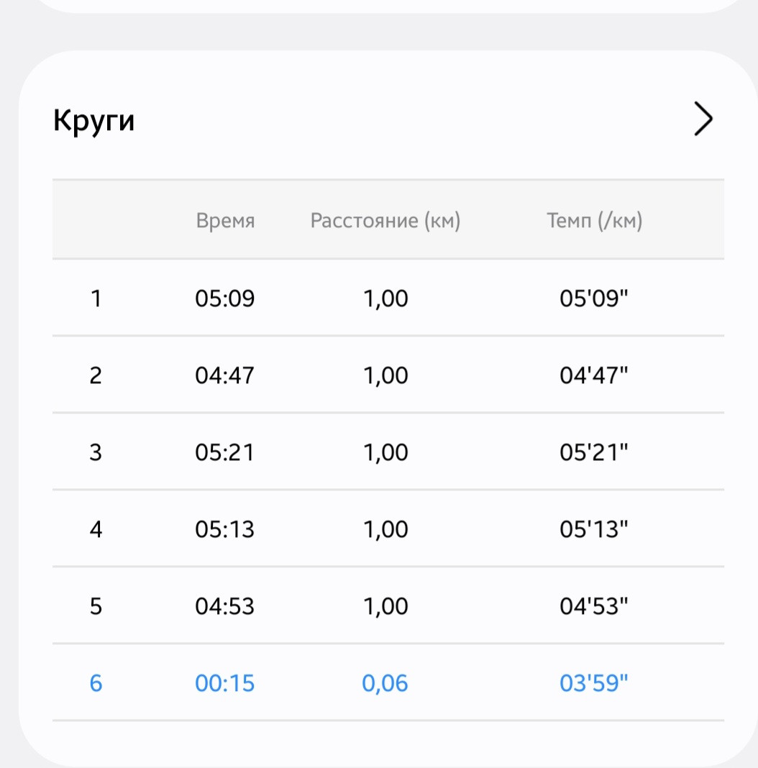Tap lap 2 time 04:47

(x=225, y=375)
